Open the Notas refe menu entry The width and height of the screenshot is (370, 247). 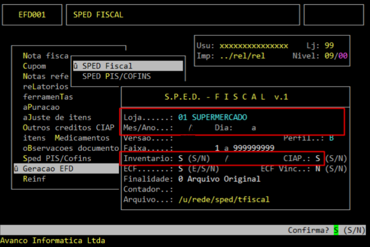point(46,77)
